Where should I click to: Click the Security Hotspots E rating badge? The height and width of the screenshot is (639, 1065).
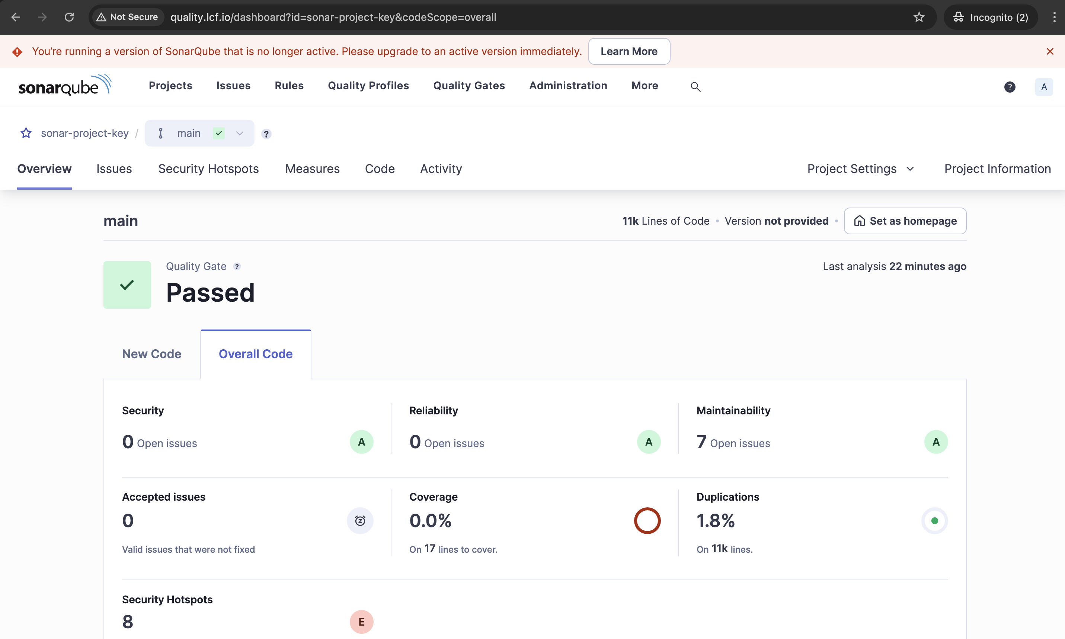(361, 622)
